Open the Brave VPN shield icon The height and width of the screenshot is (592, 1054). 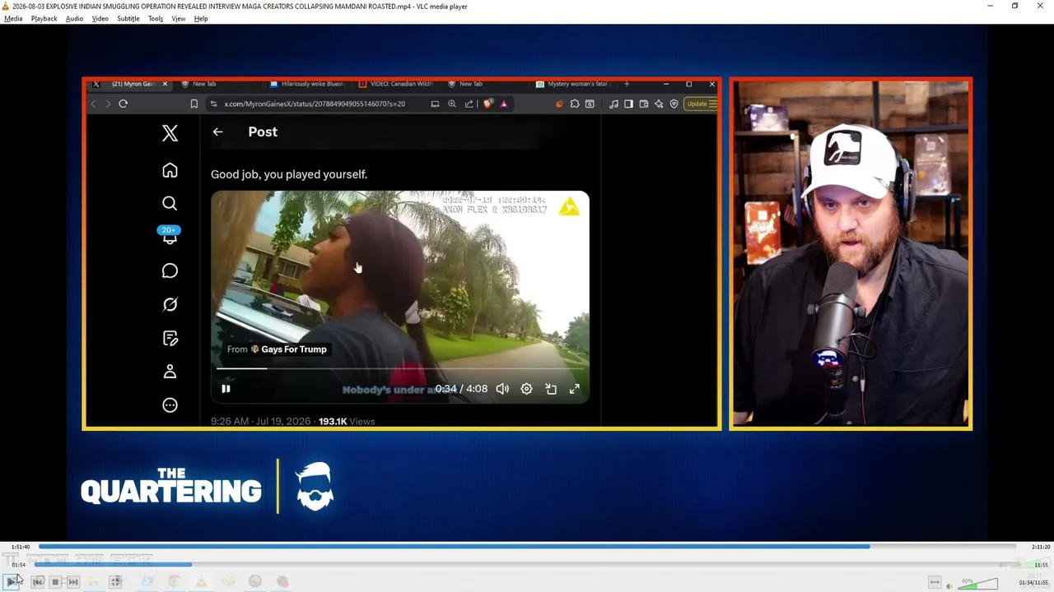(674, 104)
